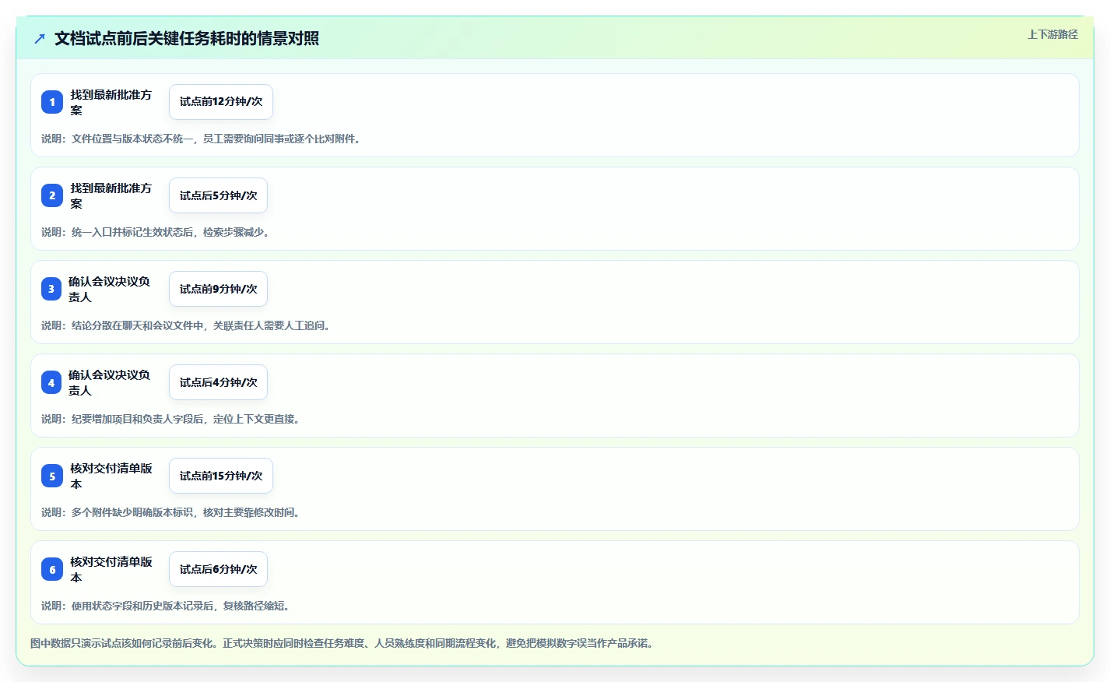The width and height of the screenshot is (1110, 682).
Task: Click 找到最新批准方案 label in step 1
Action: pyautogui.click(x=111, y=102)
